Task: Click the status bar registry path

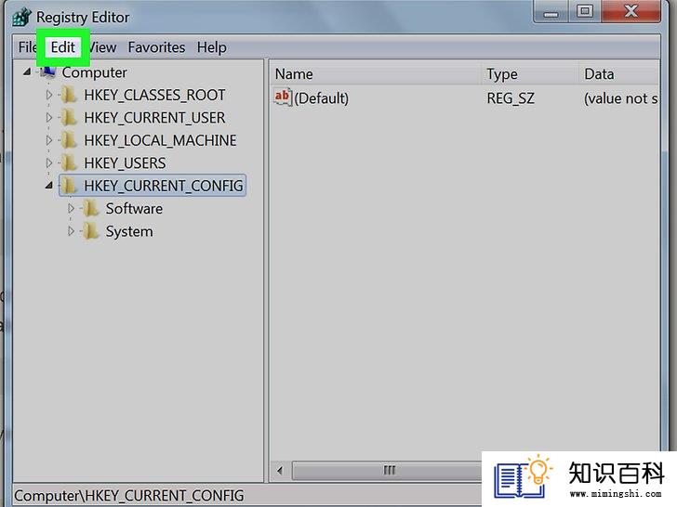Action: [129, 496]
